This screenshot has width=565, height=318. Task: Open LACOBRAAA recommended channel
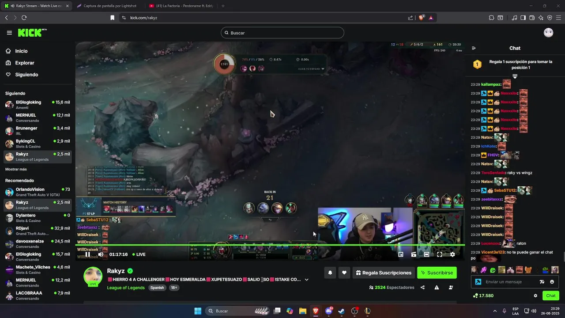pyautogui.click(x=38, y=295)
